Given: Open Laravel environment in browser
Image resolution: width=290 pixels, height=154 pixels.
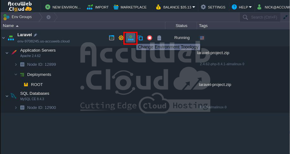Looking at the screenshot, I should tap(112, 38).
